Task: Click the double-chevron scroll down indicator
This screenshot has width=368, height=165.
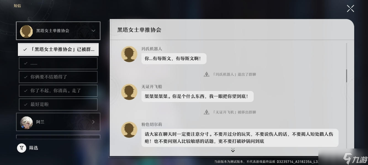Action: coord(233,150)
